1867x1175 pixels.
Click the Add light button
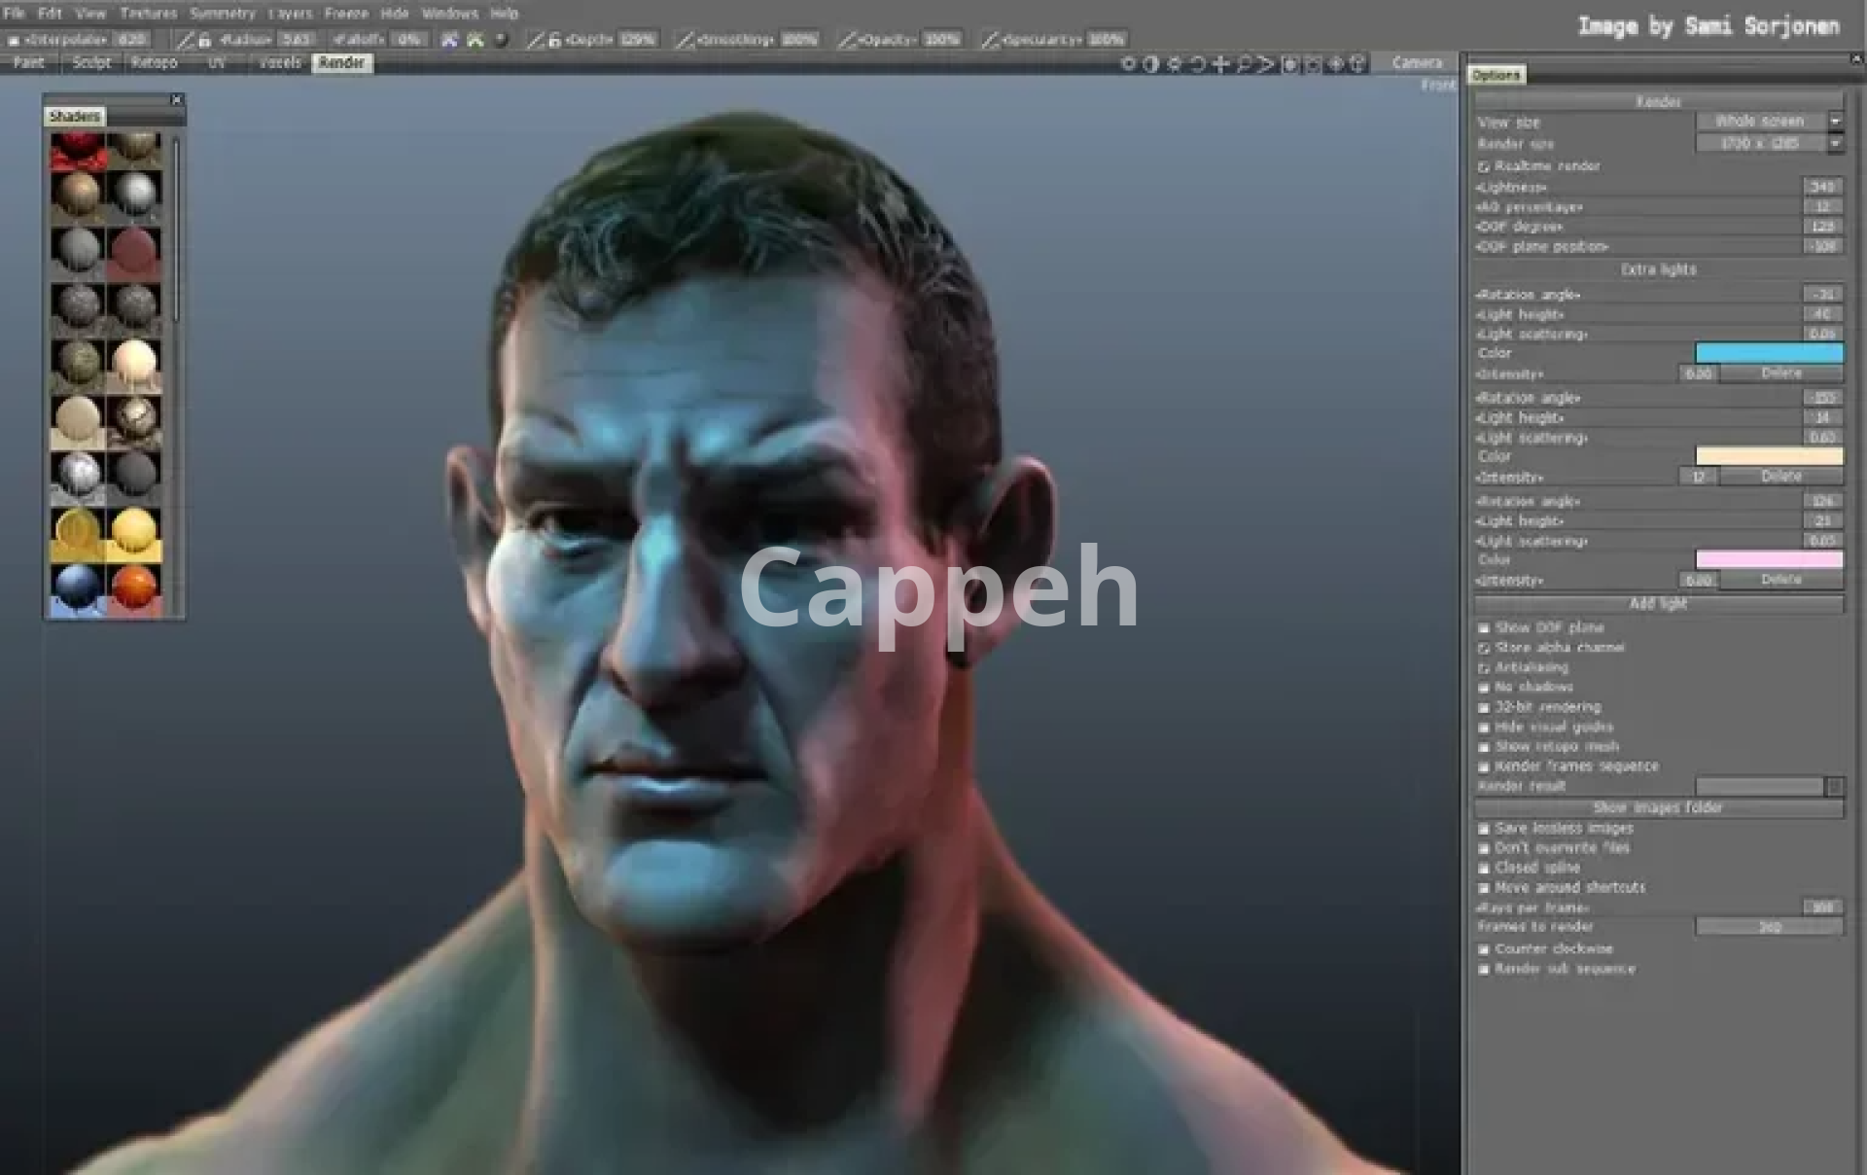point(1658,604)
